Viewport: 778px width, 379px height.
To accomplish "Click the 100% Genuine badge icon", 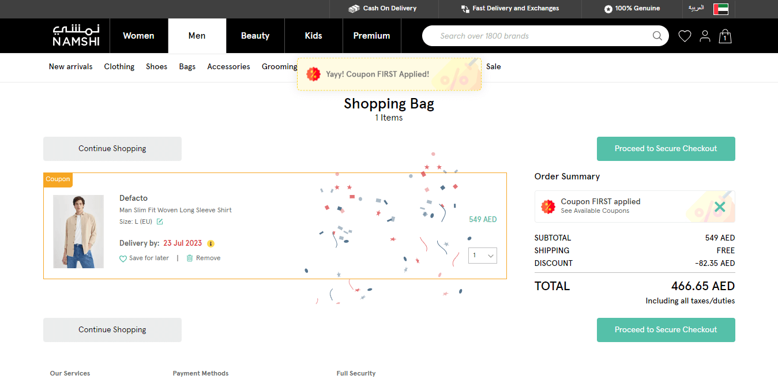I will coord(608,9).
